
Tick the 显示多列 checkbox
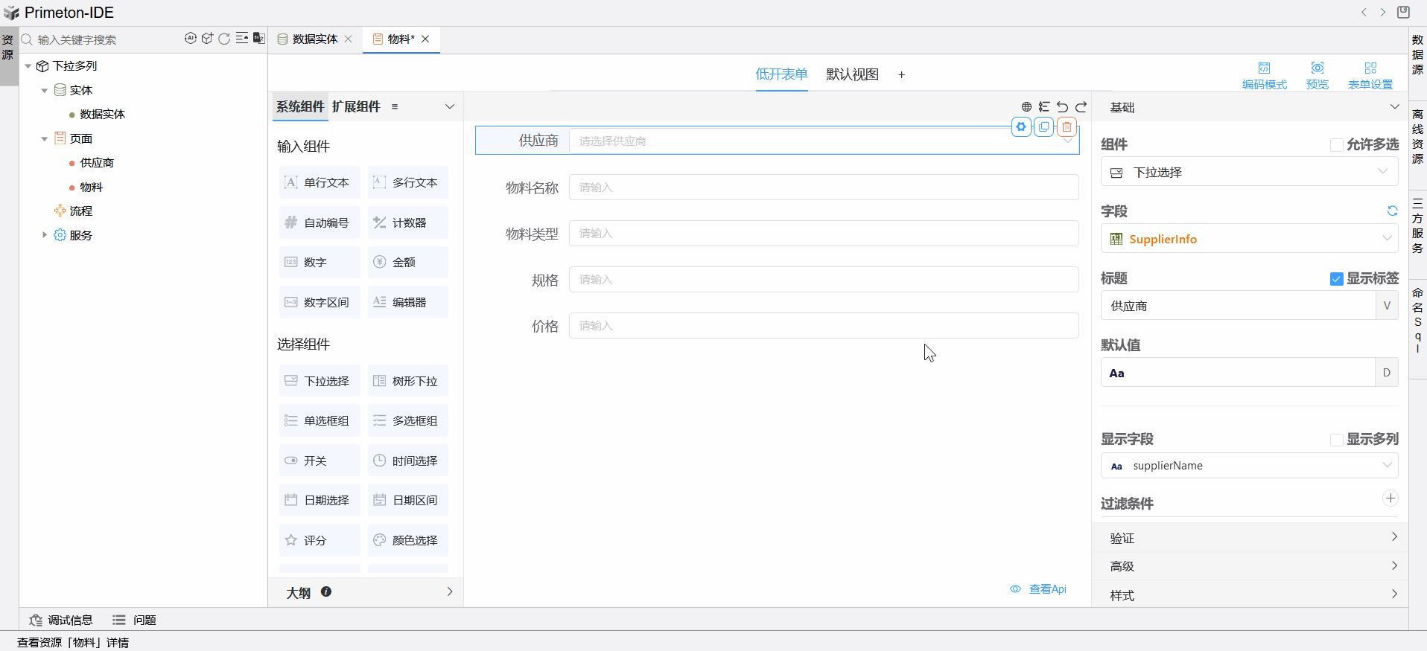tap(1337, 440)
